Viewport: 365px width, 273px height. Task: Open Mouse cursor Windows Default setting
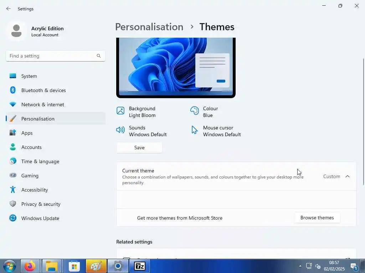tap(216, 131)
